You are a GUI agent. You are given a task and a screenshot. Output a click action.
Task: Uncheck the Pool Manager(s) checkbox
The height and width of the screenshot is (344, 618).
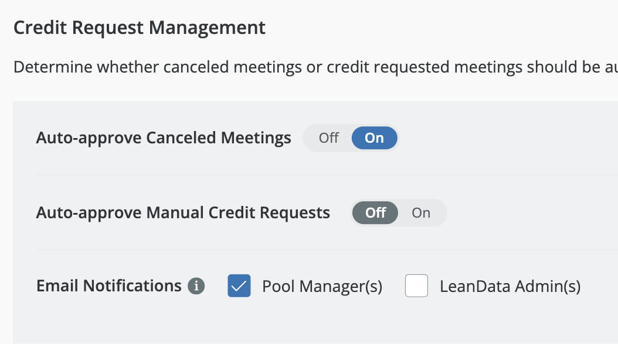(239, 286)
